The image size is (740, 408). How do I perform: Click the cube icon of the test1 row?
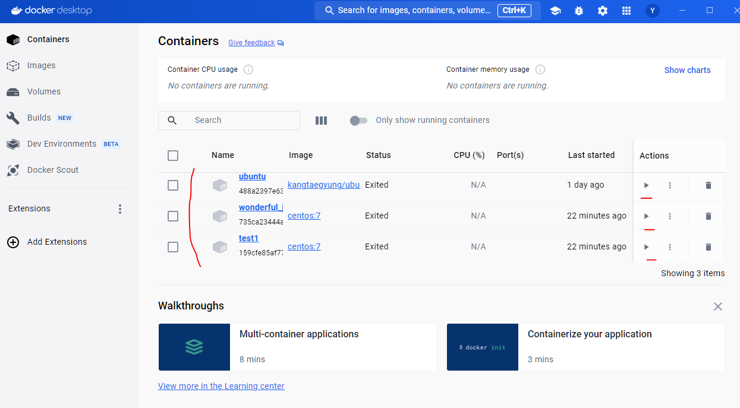[220, 247]
